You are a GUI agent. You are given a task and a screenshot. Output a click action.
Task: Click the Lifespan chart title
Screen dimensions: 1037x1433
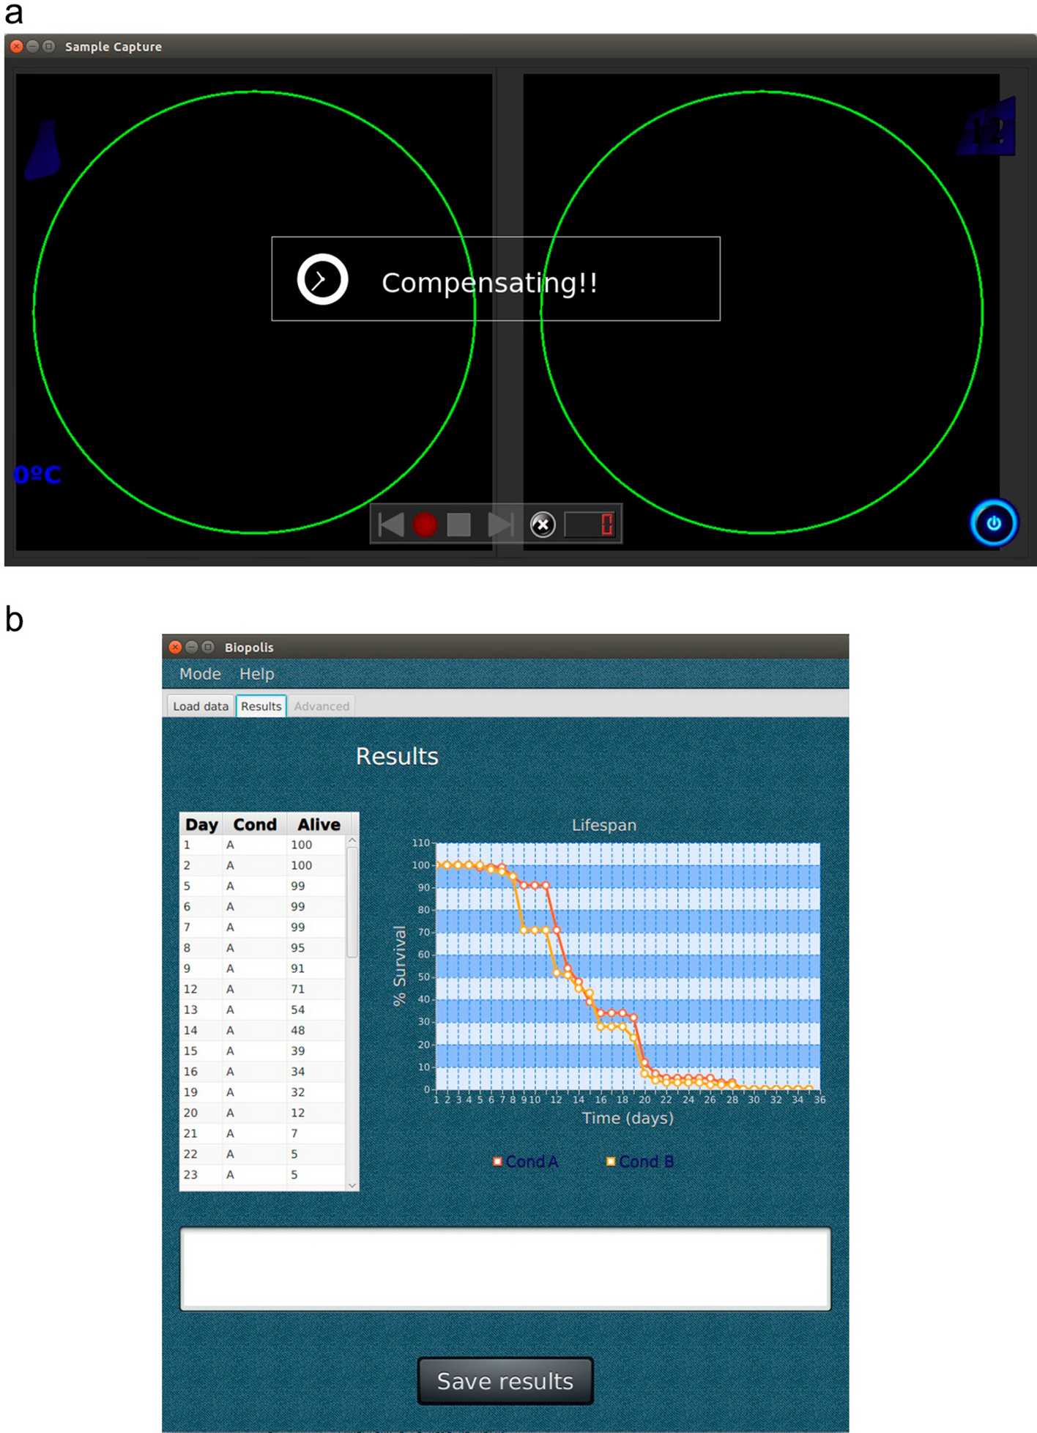[x=604, y=825]
